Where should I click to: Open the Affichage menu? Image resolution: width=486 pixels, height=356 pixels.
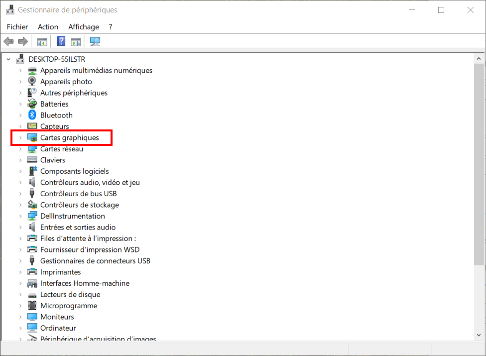tap(84, 27)
